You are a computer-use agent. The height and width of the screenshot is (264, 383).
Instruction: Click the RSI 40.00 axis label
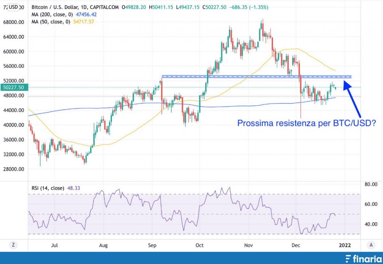point(371,224)
